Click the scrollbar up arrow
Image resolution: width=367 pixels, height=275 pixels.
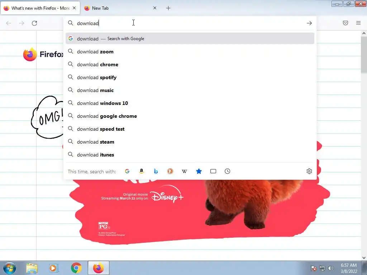[364, 33]
